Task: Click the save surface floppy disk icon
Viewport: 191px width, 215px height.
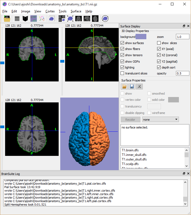Action: pos(132,86)
